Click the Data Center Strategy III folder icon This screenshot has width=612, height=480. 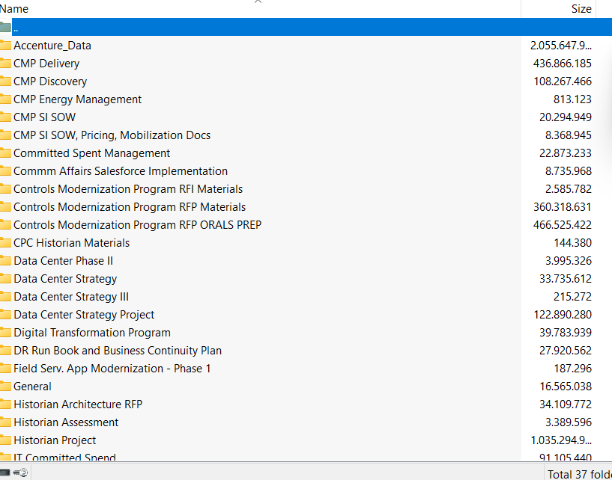point(6,297)
